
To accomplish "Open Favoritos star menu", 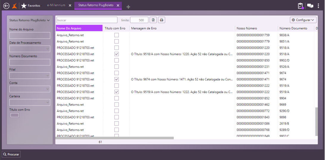I will [30, 6].
